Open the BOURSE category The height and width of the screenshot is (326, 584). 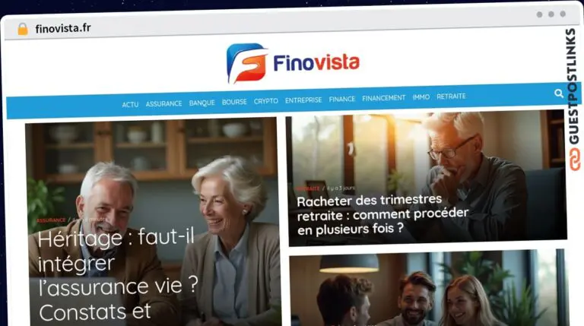(x=234, y=102)
